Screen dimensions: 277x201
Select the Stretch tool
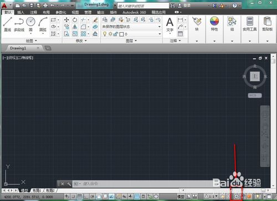[x=66, y=34]
